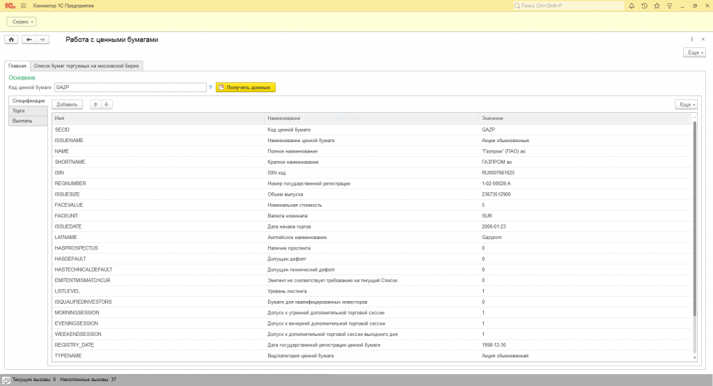Click Текущие вызовы: 0 in status bar
713x386 pixels.
(34, 380)
